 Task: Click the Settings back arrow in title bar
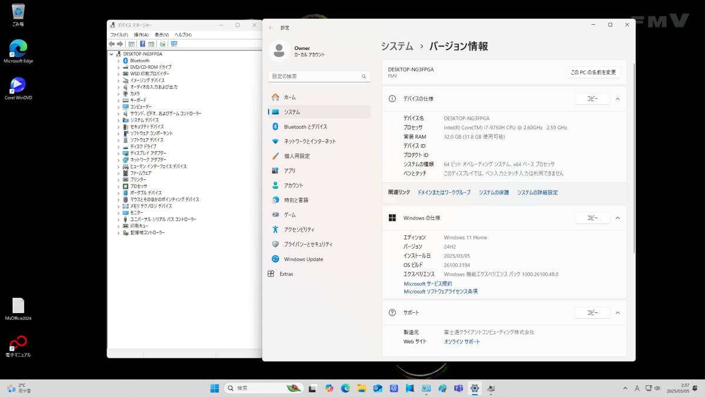(x=271, y=28)
